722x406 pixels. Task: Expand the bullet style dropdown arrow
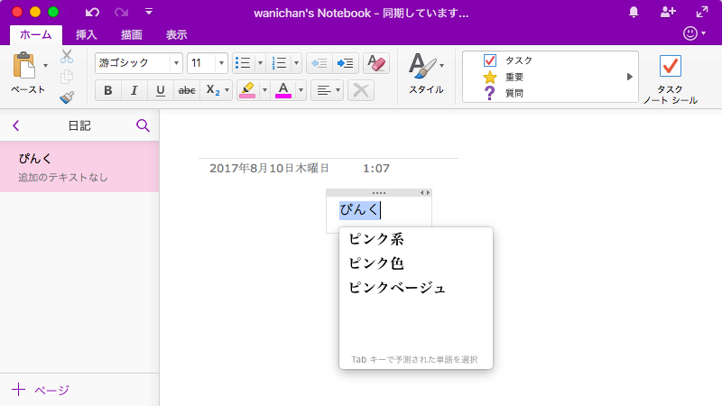tap(260, 63)
